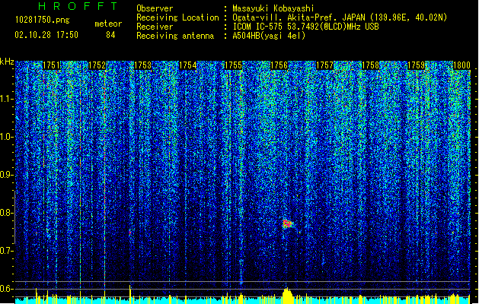Click the Receiving antenna label

[175, 36]
